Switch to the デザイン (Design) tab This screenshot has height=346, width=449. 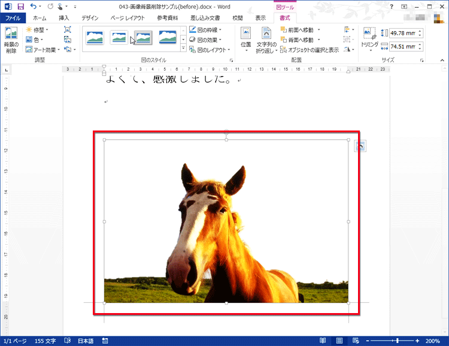point(90,18)
